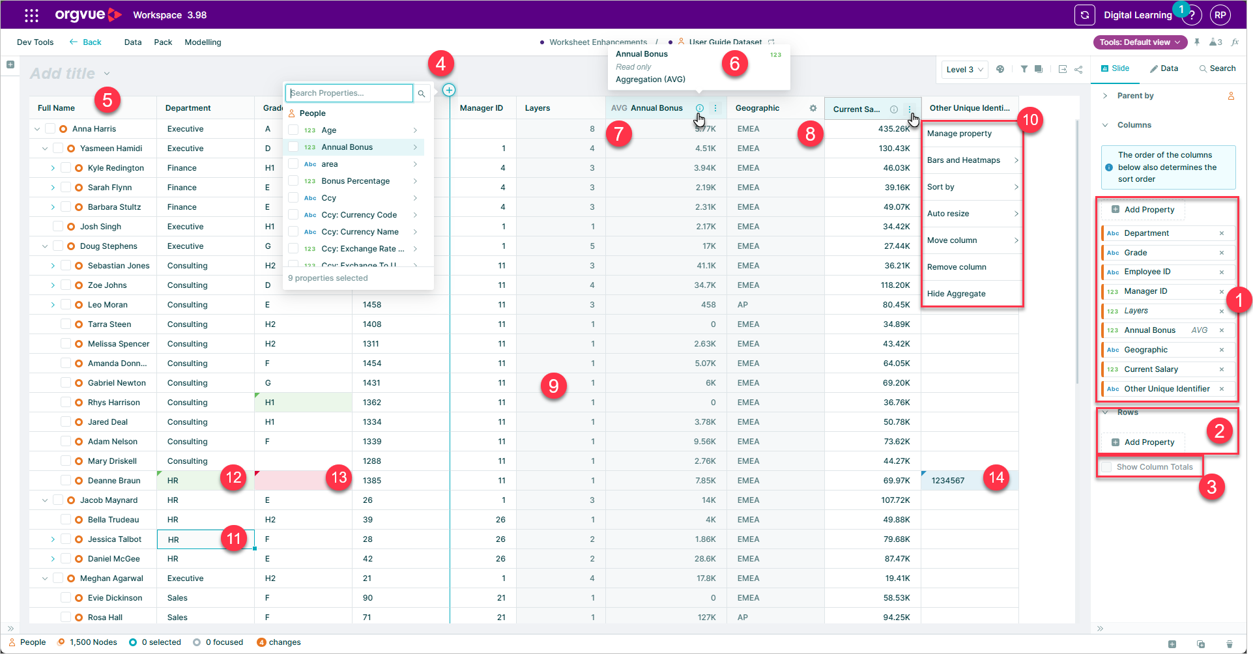Open the Level 3 dropdown
Image resolution: width=1253 pixels, height=654 pixels.
click(964, 70)
